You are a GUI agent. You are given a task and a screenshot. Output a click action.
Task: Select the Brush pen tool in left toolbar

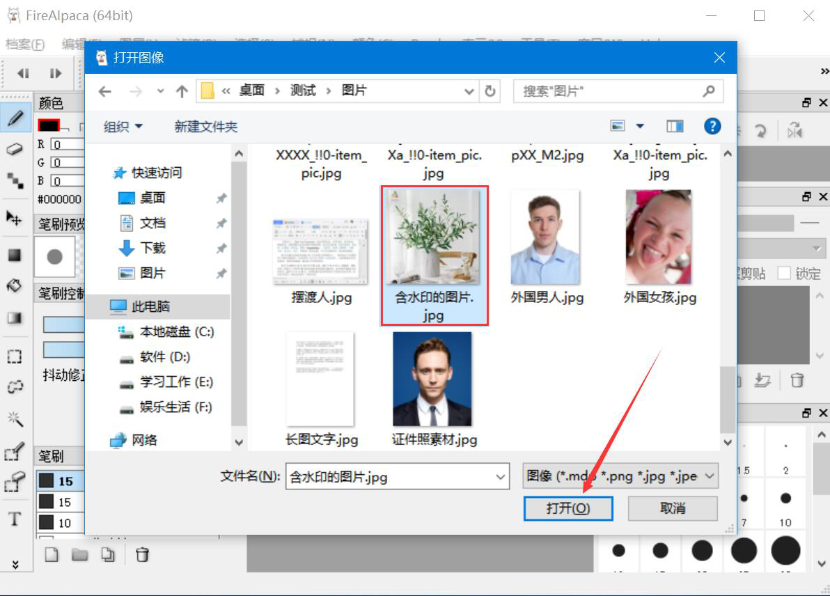click(x=15, y=118)
